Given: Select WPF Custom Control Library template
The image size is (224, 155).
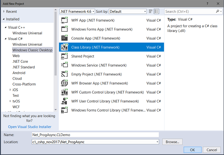Looking at the screenshot, I should click(111, 92).
